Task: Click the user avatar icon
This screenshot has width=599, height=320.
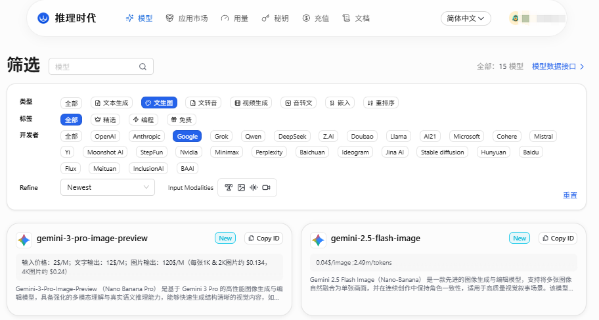Action: coord(515,18)
